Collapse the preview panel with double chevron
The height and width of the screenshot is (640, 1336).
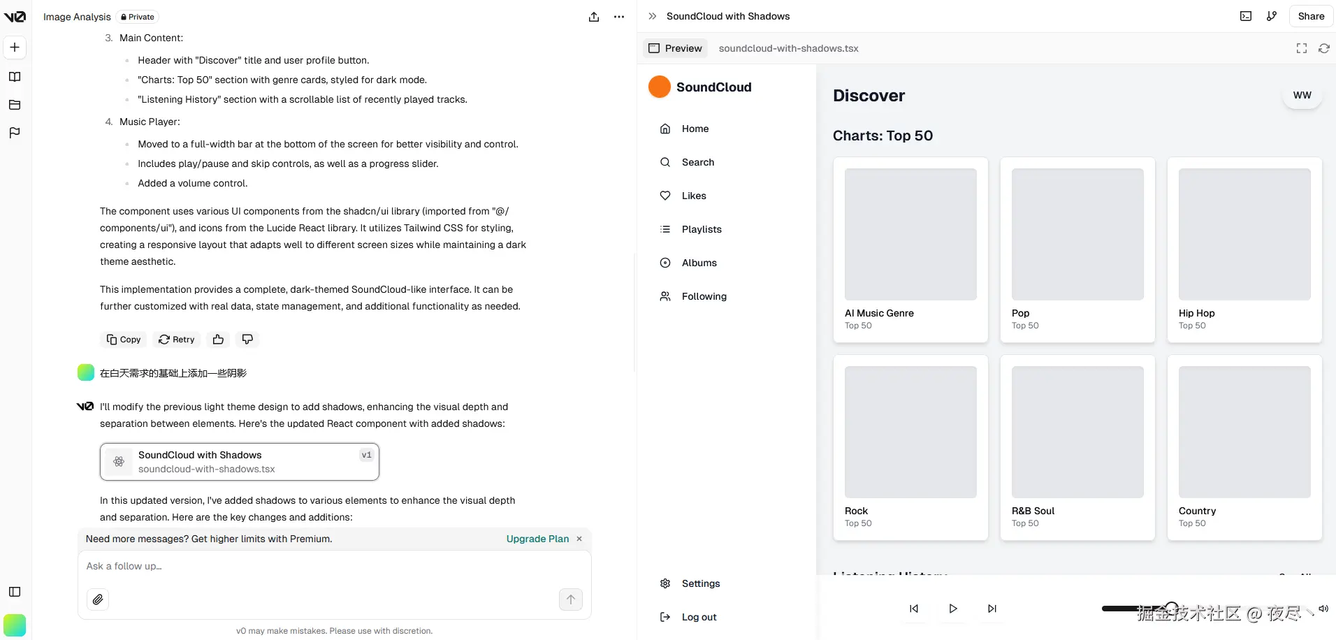pyautogui.click(x=652, y=16)
